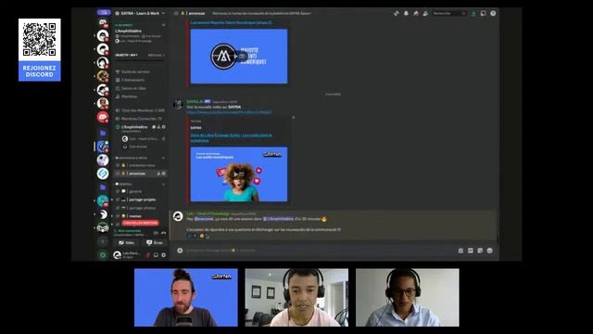Open the emoji picker in message bar

[490, 250]
